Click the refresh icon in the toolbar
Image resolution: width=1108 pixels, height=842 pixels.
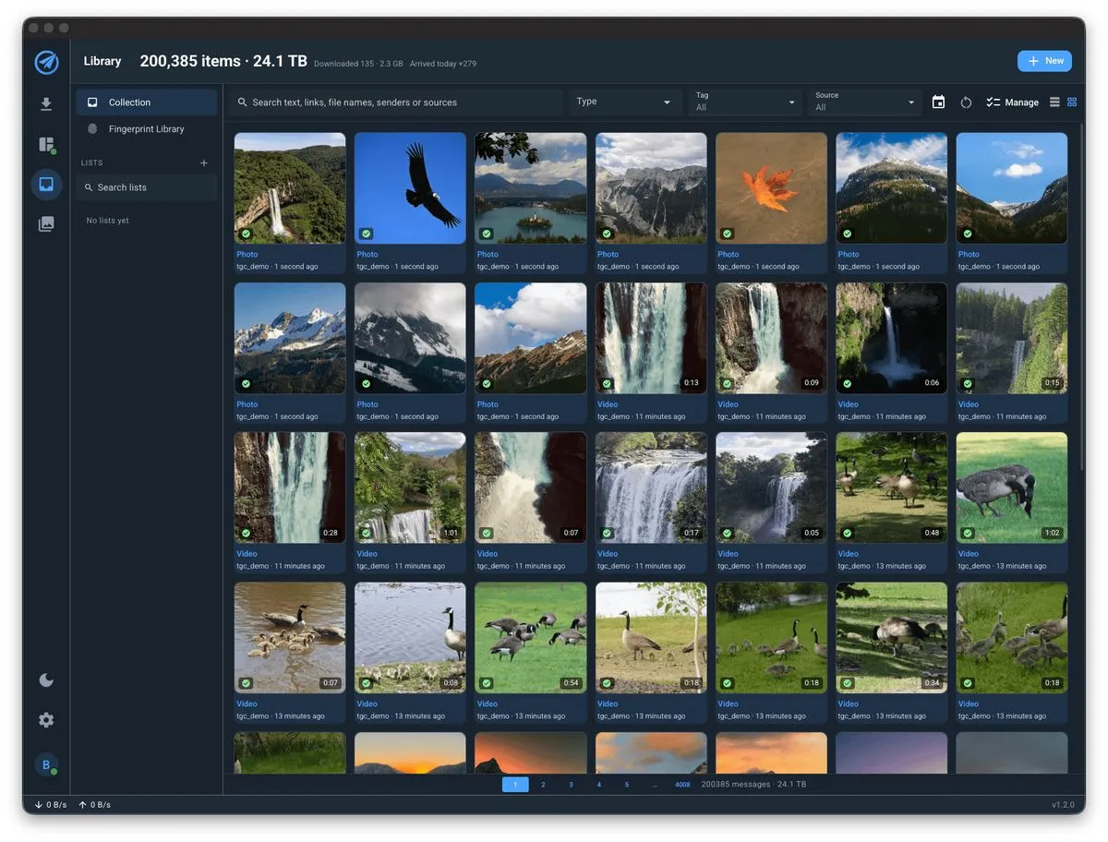tap(966, 102)
